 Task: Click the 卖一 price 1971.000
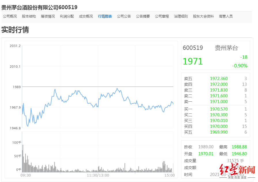[219, 102]
